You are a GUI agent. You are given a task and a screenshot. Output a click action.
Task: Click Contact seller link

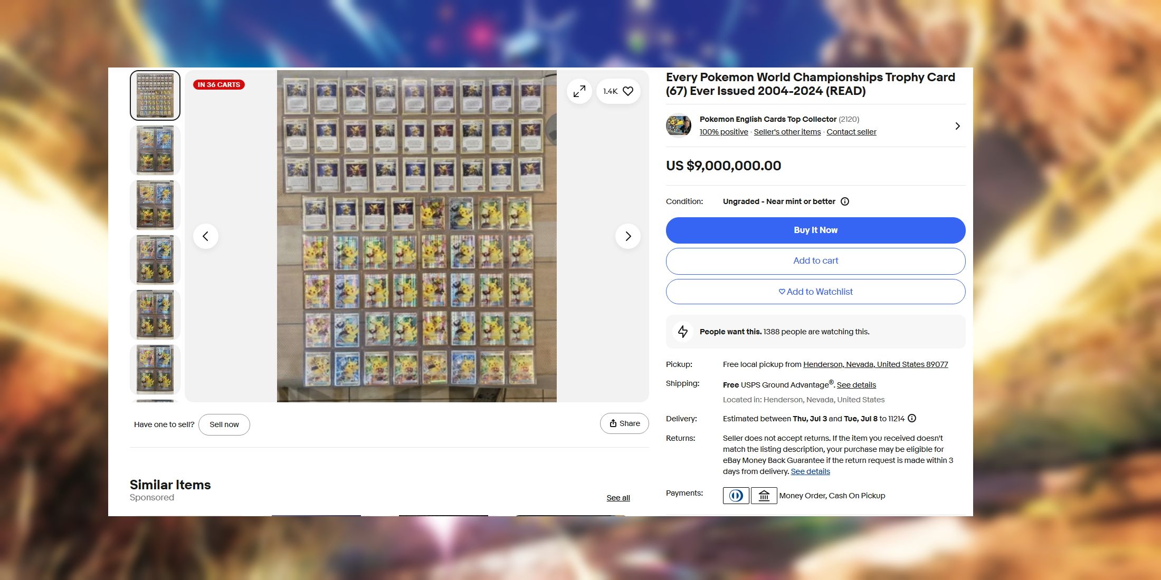[x=851, y=132]
